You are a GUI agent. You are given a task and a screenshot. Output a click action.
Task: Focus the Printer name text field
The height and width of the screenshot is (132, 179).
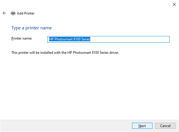click(108, 39)
